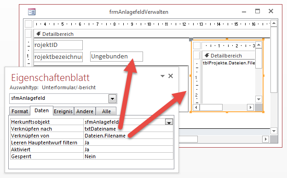Click the main form scroll up arrow
The image size is (287, 178).
274,23
